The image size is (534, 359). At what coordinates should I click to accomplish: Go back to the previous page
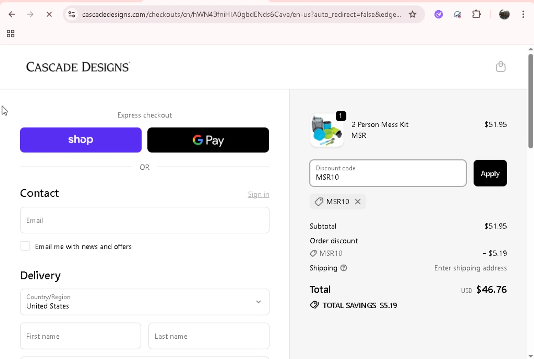click(x=12, y=14)
